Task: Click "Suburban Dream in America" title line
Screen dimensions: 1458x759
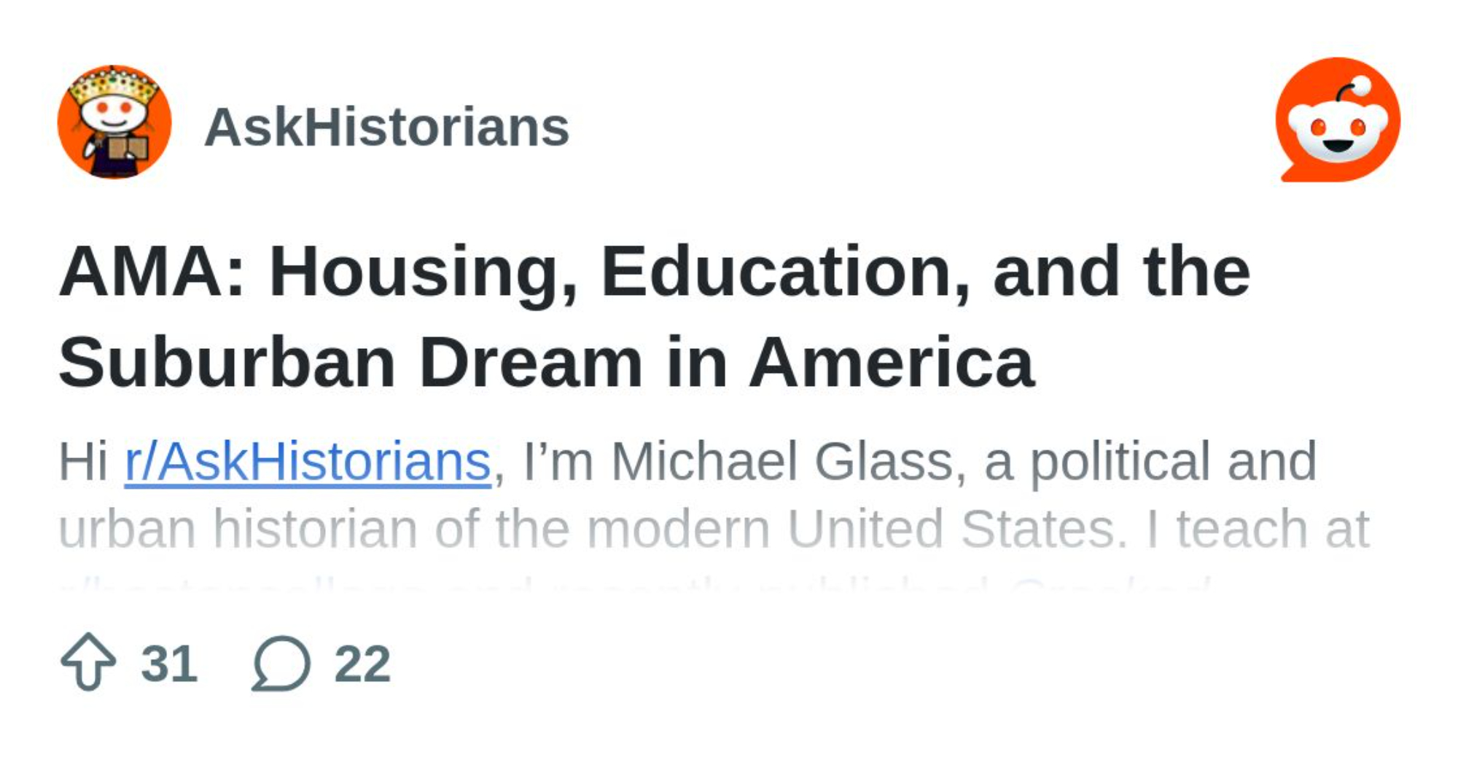Action: click(x=546, y=362)
